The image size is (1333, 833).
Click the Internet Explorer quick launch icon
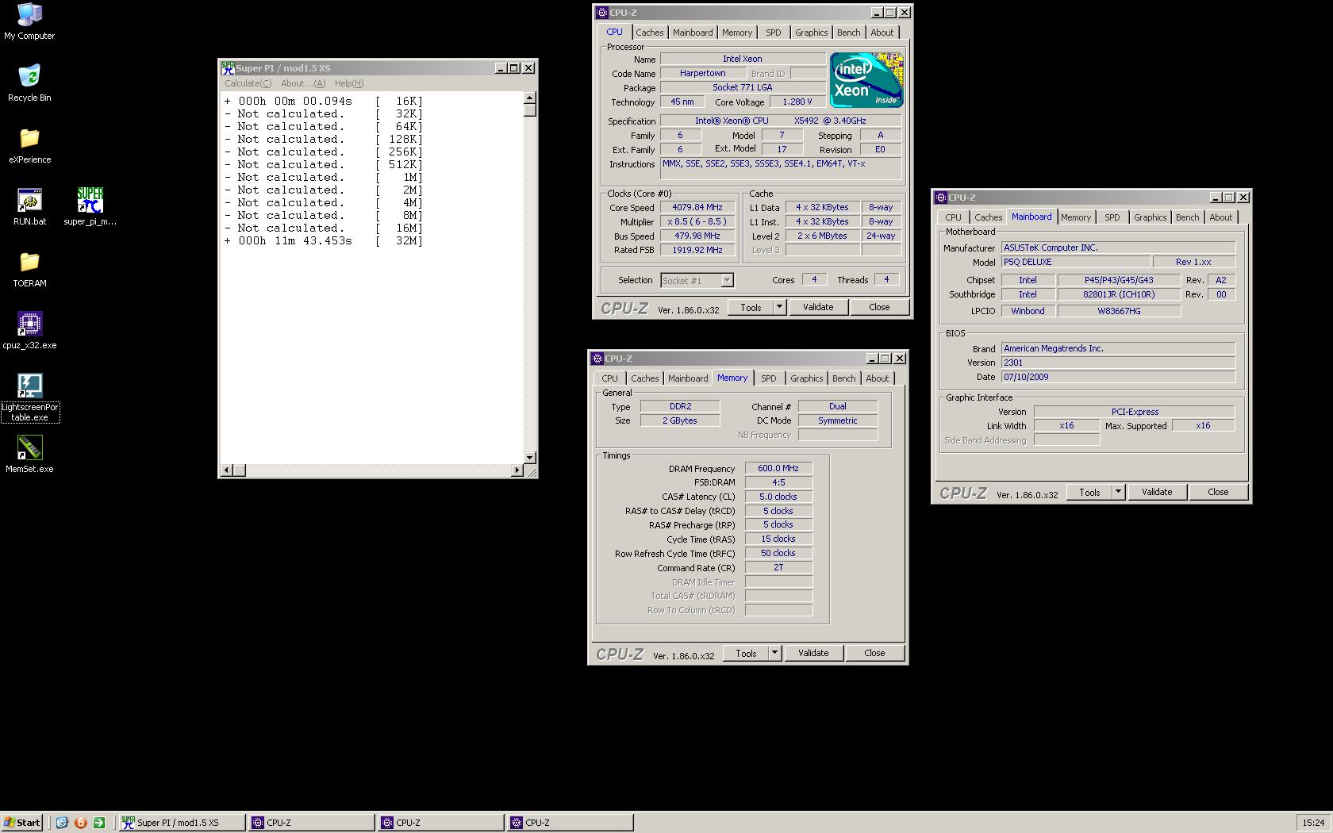click(62, 823)
